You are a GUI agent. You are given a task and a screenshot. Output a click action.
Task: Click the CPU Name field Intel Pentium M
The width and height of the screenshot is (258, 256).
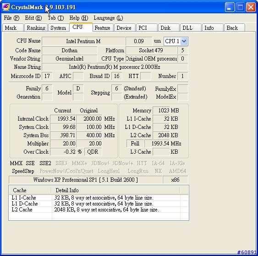pyautogui.click(x=83, y=41)
